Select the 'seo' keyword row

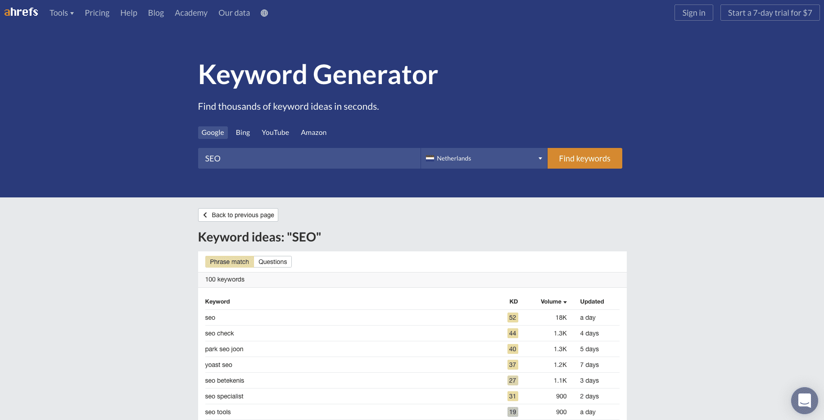pos(412,317)
